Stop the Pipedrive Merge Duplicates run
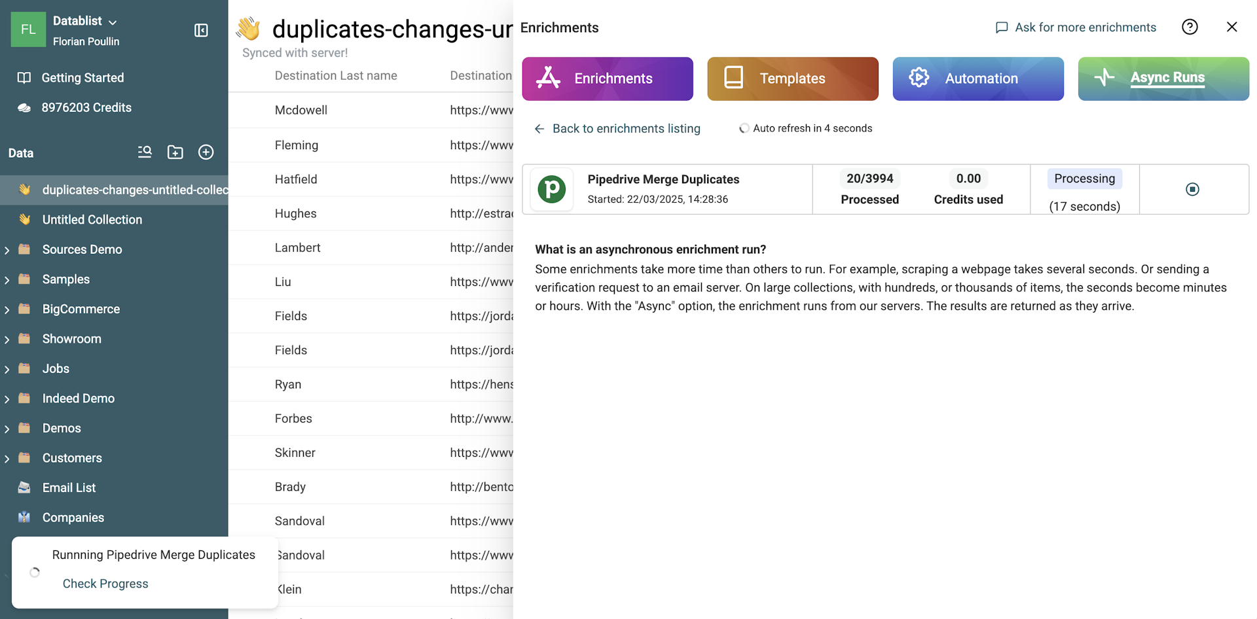Image resolution: width=1257 pixels, height=619 pixels. pos(1192,189)
